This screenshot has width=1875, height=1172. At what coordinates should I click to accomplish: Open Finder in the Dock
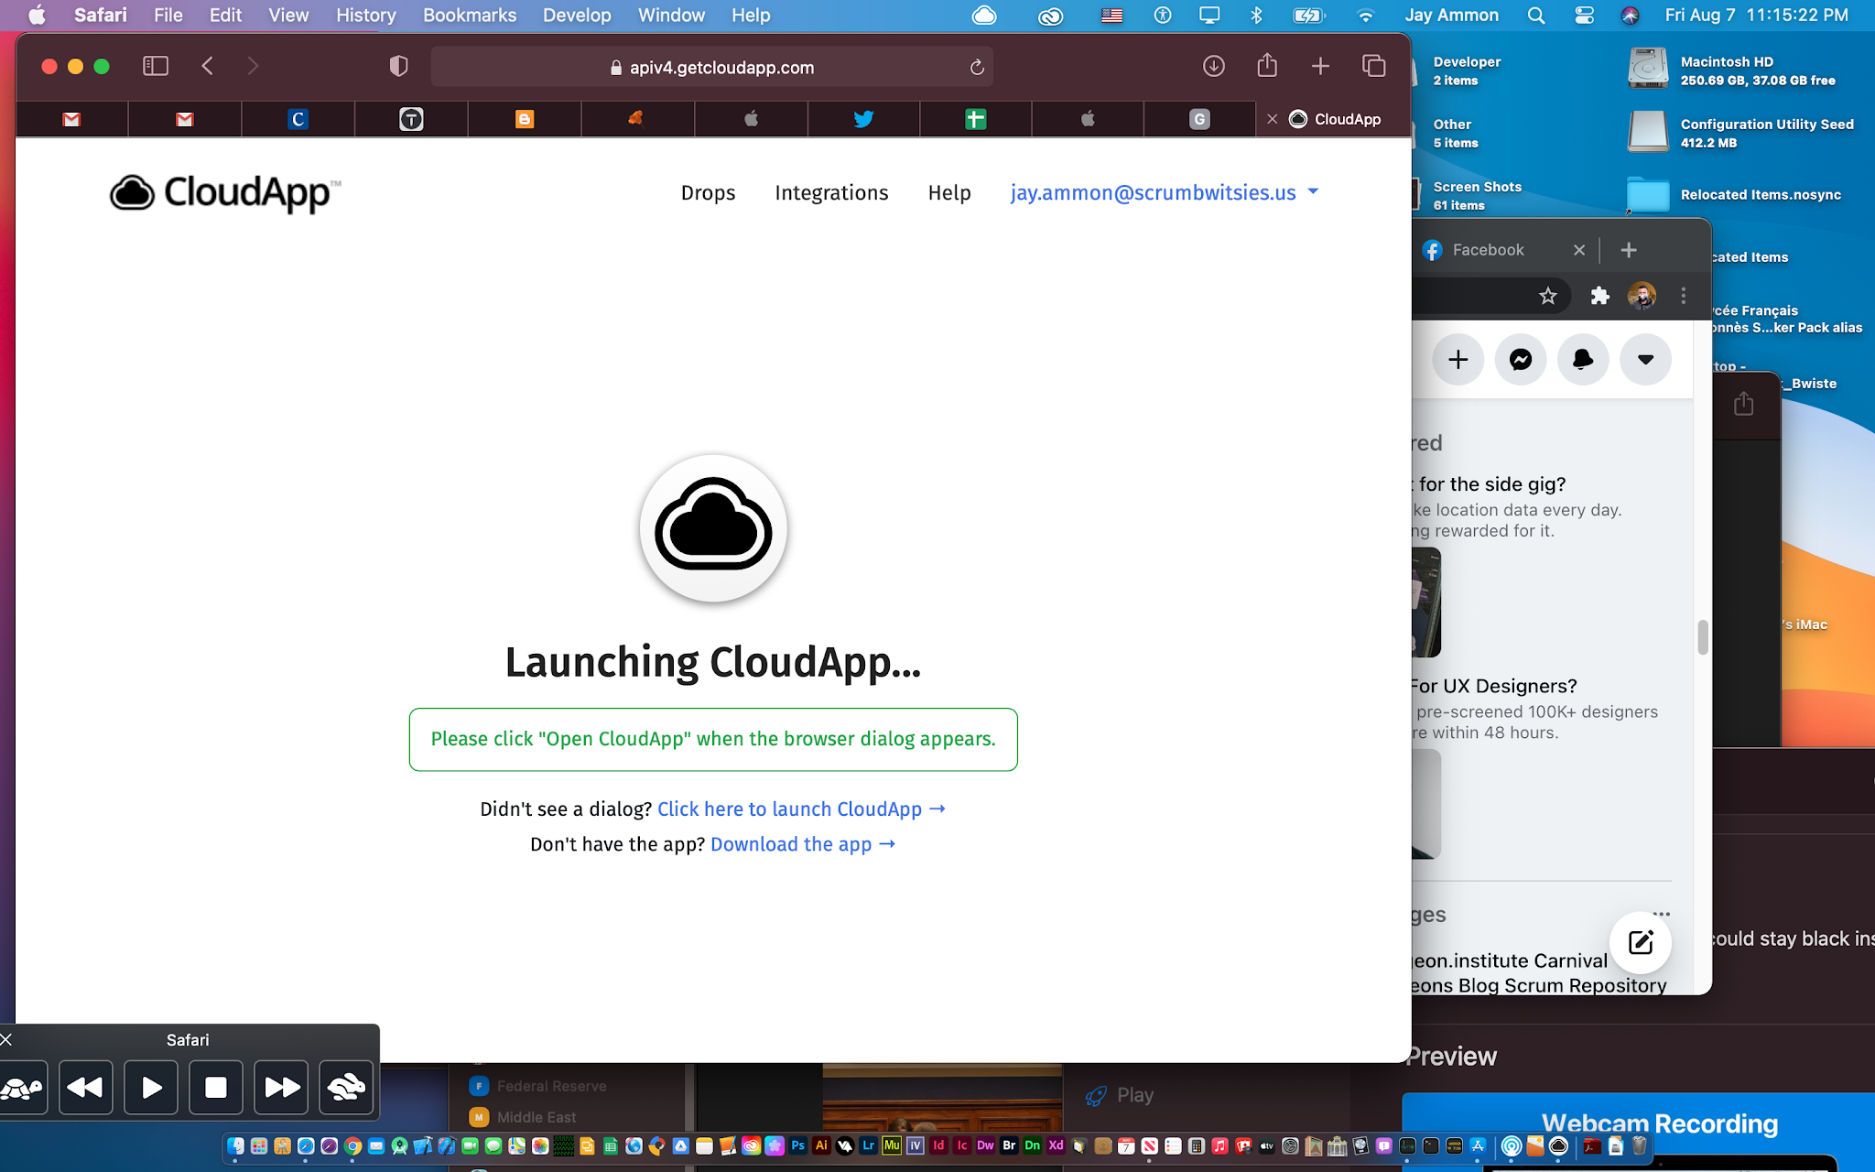[x=235, y=1145]
